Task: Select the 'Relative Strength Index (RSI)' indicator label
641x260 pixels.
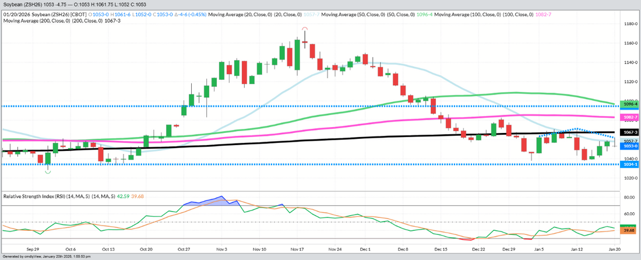Action: tap(34, 196)
